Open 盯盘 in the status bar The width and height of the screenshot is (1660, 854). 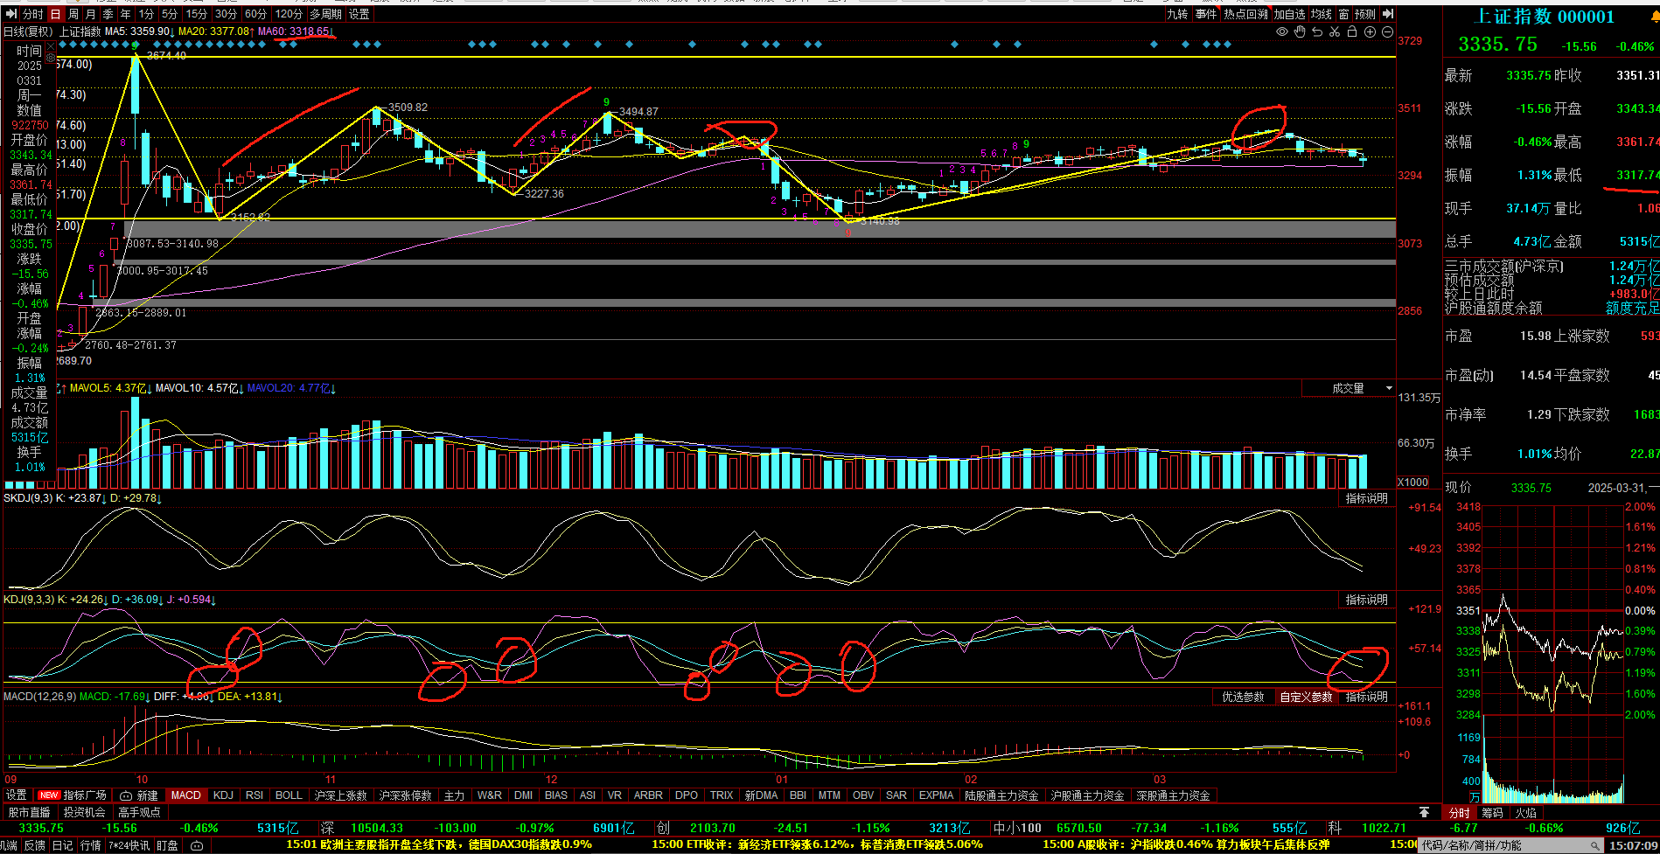point(168,845)
